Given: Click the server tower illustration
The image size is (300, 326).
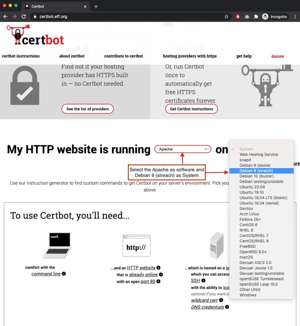Looking at the screenshot, I should coord(217,245).
